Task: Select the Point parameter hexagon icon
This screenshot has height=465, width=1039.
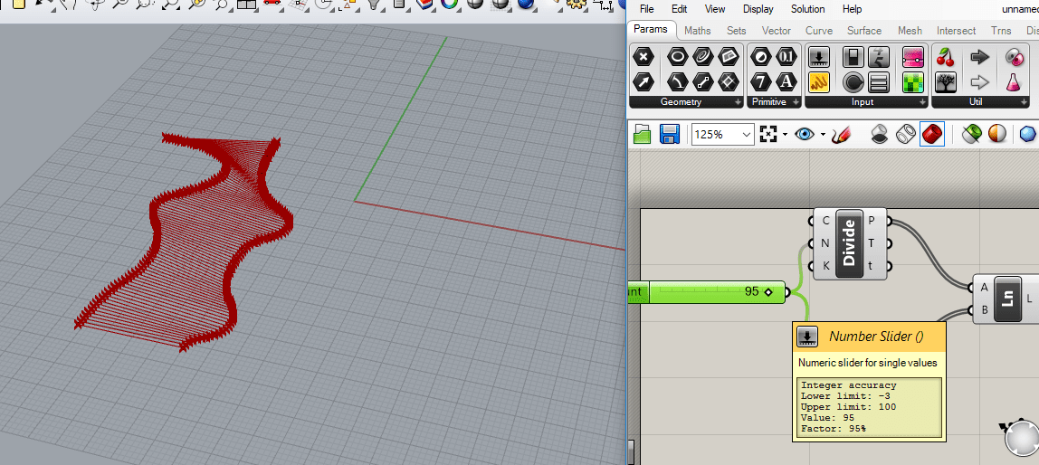Action: pyautogui.click(x=643, y=57)
